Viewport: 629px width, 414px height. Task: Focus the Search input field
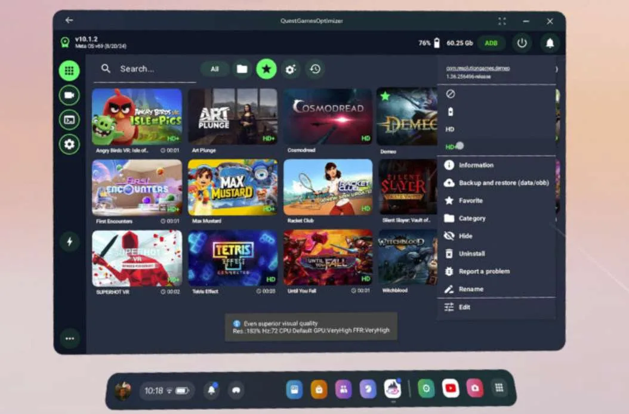click(144, 69)
